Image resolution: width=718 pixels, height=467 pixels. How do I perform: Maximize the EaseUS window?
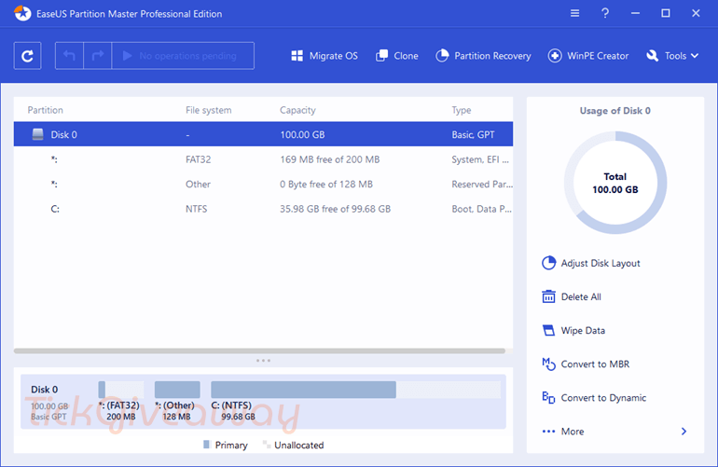pos(666,13)
